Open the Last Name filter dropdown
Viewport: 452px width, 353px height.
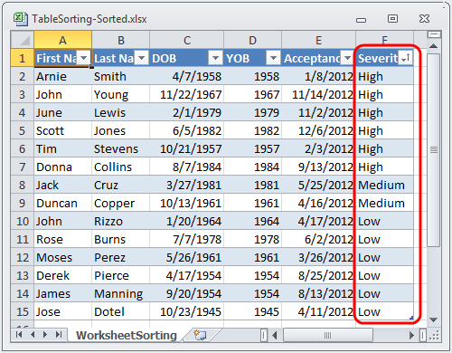click(142, 57)
